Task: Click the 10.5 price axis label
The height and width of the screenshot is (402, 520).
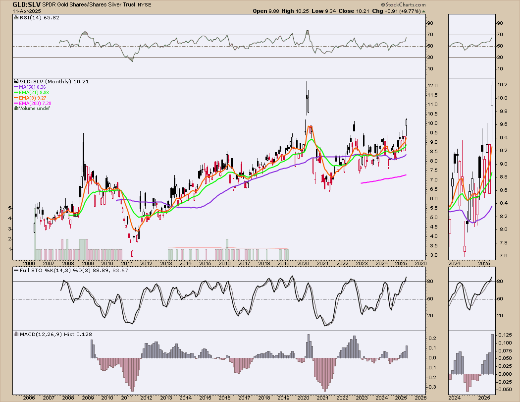Action: [433, 114]
